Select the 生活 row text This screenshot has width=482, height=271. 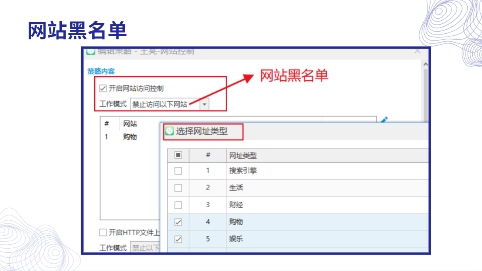[236, 187]
